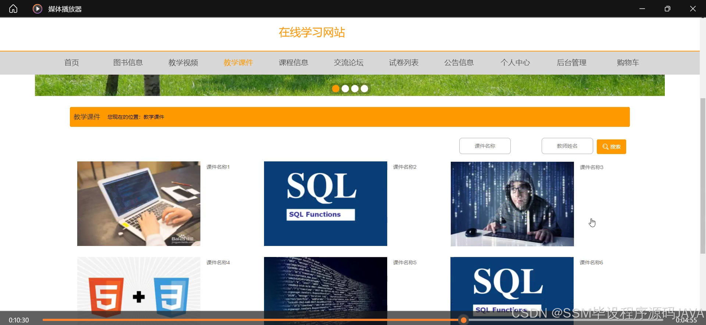Select the second carousel dot

(345, 89)
